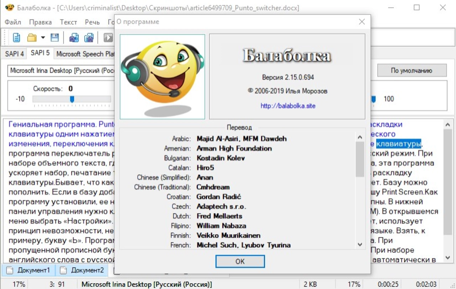
Task: Click translator name Majid Al-Asiri, MFM Dawdeh
Action: click(242, 139)
